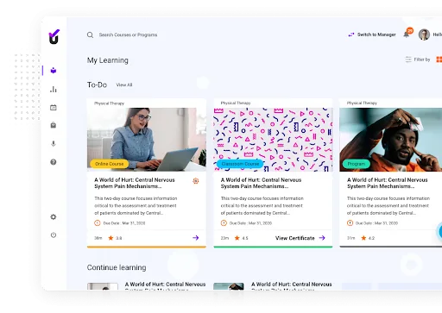Click the 38m duration on the first card

click(98, 238)
